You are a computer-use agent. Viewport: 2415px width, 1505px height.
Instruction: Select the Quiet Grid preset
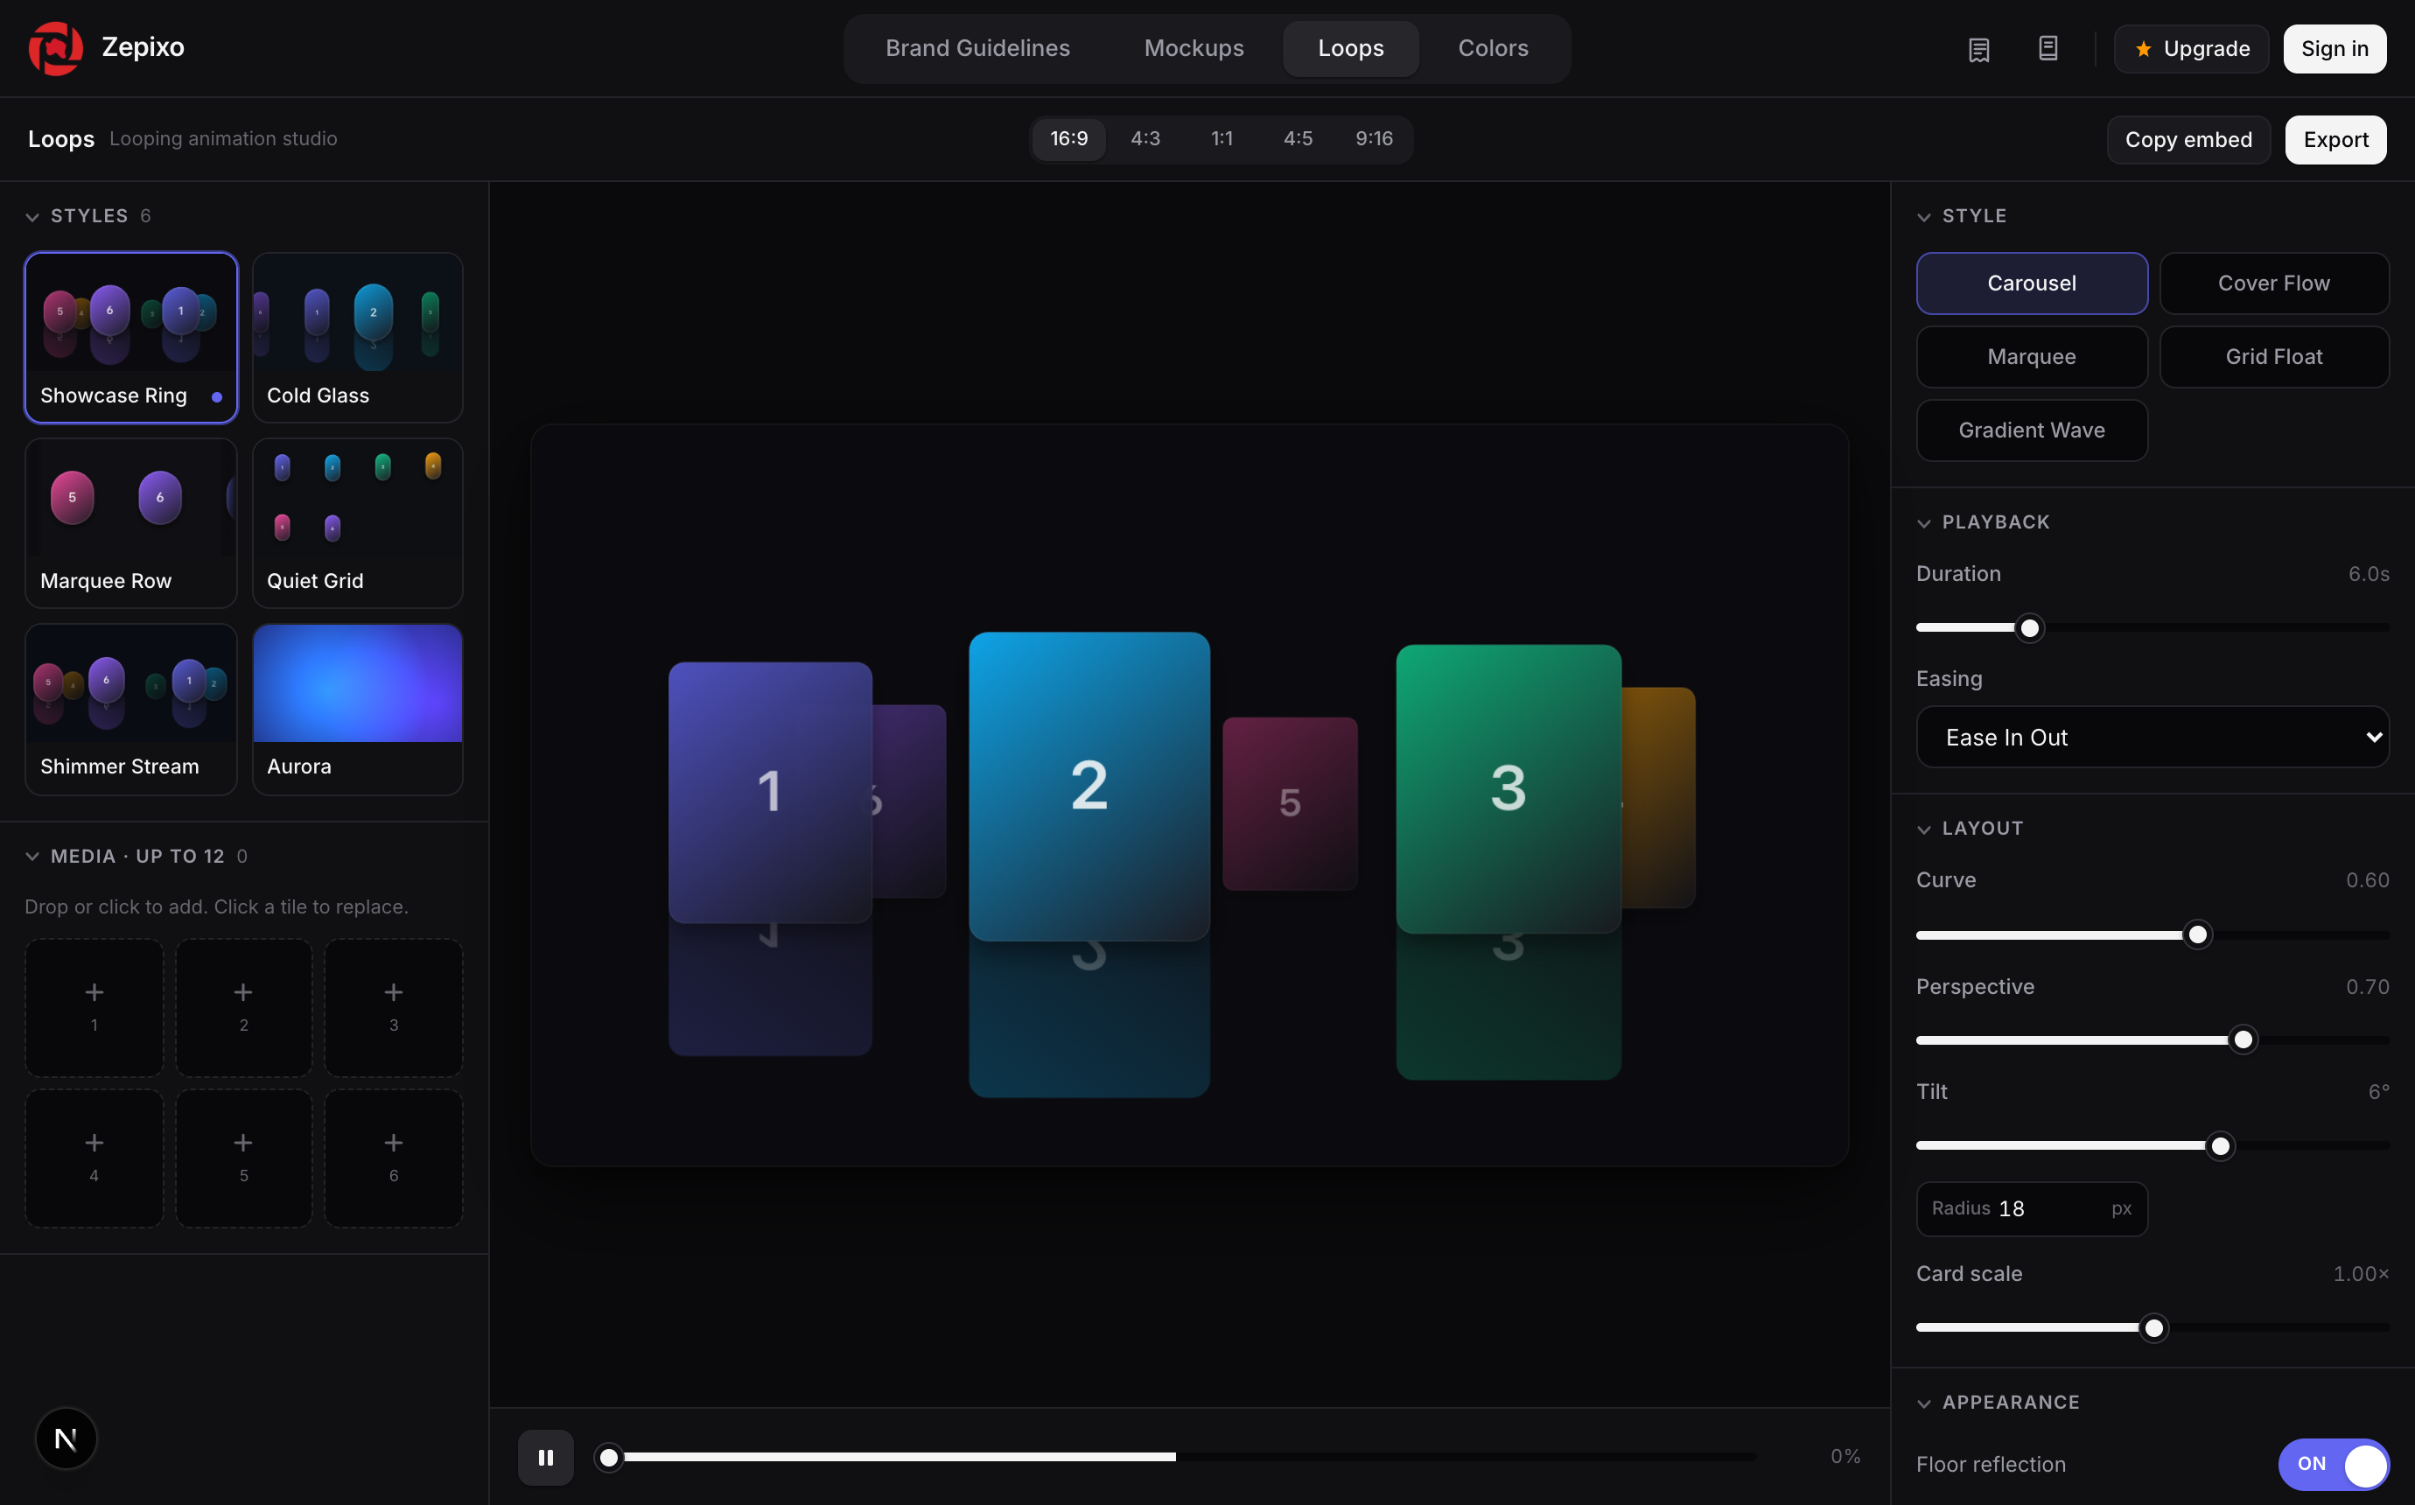click(x=357, y=523)
